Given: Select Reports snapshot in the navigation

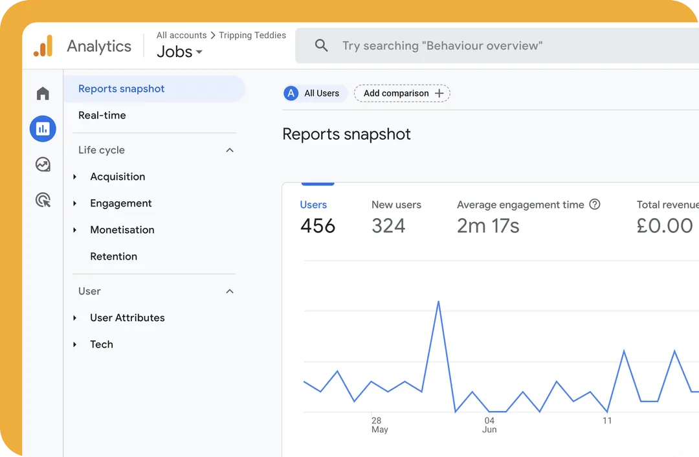Looking at the screenshot, I should 154,89.
